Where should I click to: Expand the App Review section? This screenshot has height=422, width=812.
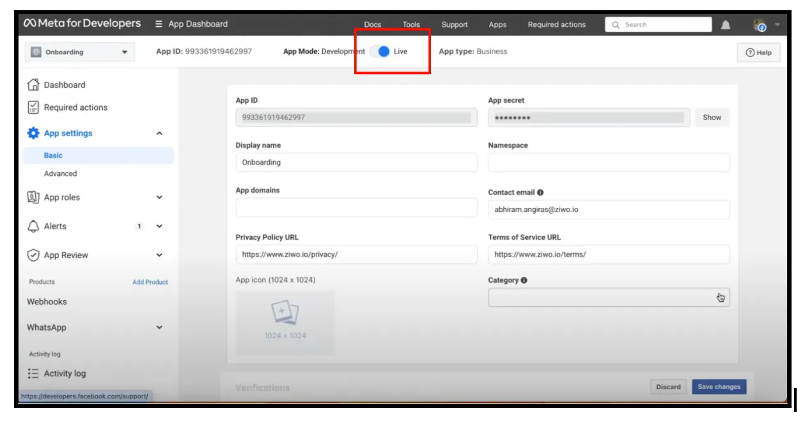(x=159, y=255)
